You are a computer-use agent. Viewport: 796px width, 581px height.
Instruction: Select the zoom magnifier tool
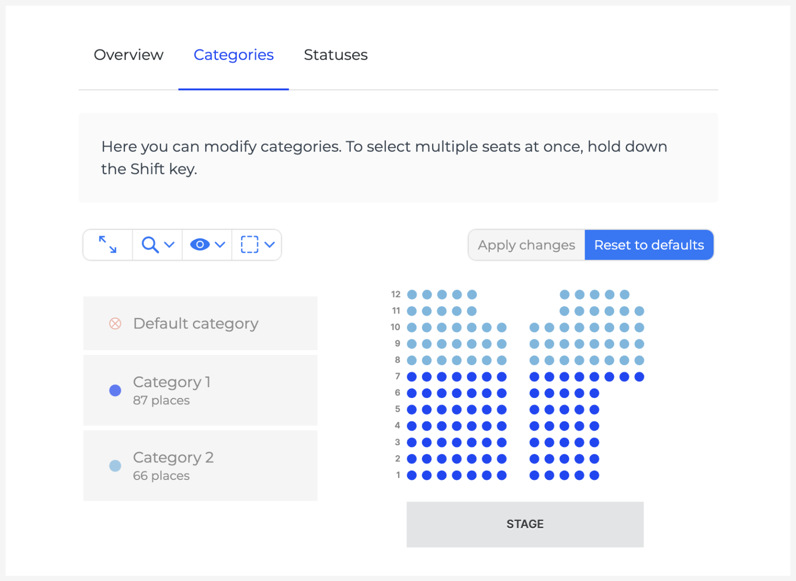point(150,245)
